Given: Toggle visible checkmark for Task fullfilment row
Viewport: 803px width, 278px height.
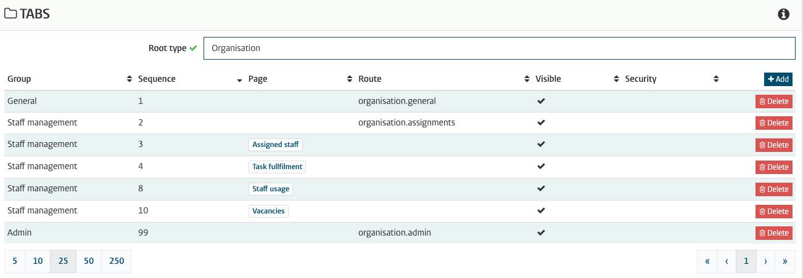Looking at the screenshot, I should pos(542,167).
